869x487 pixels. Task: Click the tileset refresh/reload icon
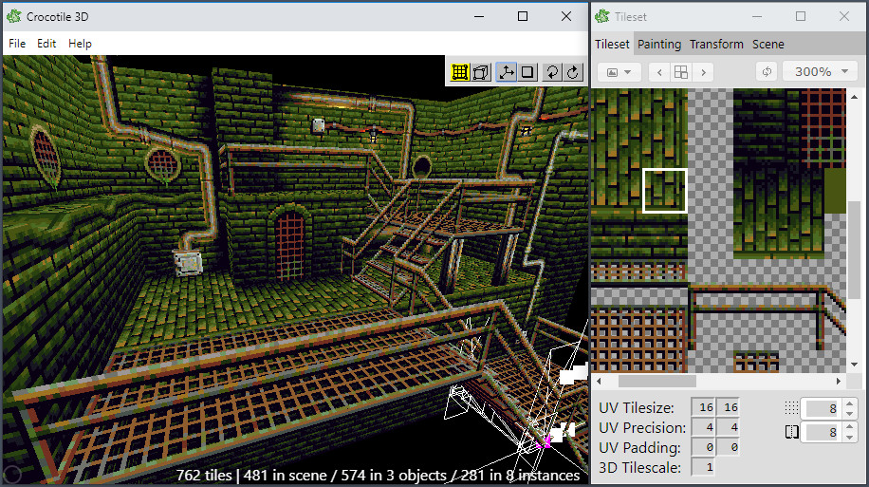(767, 72)
